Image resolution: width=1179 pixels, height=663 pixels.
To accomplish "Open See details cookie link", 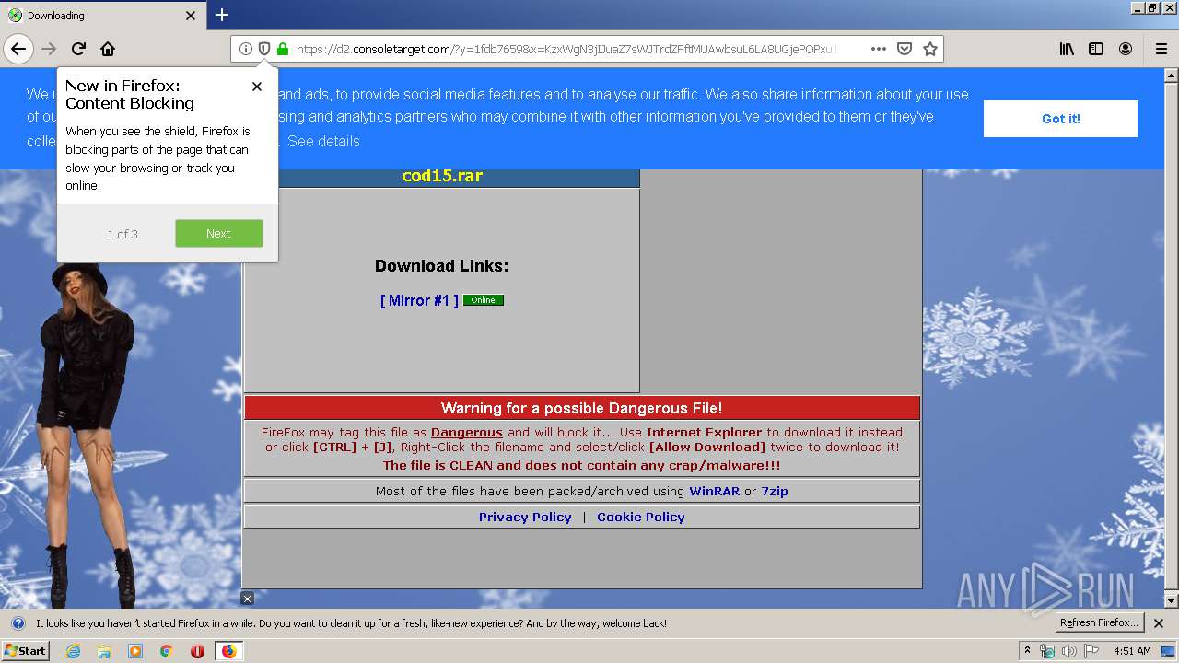I will [323, 141].
